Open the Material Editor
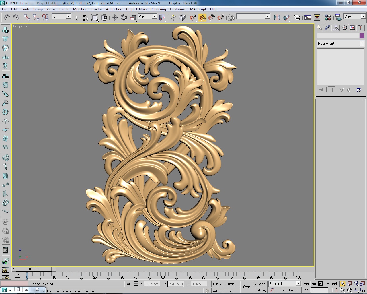 (328, 17)
